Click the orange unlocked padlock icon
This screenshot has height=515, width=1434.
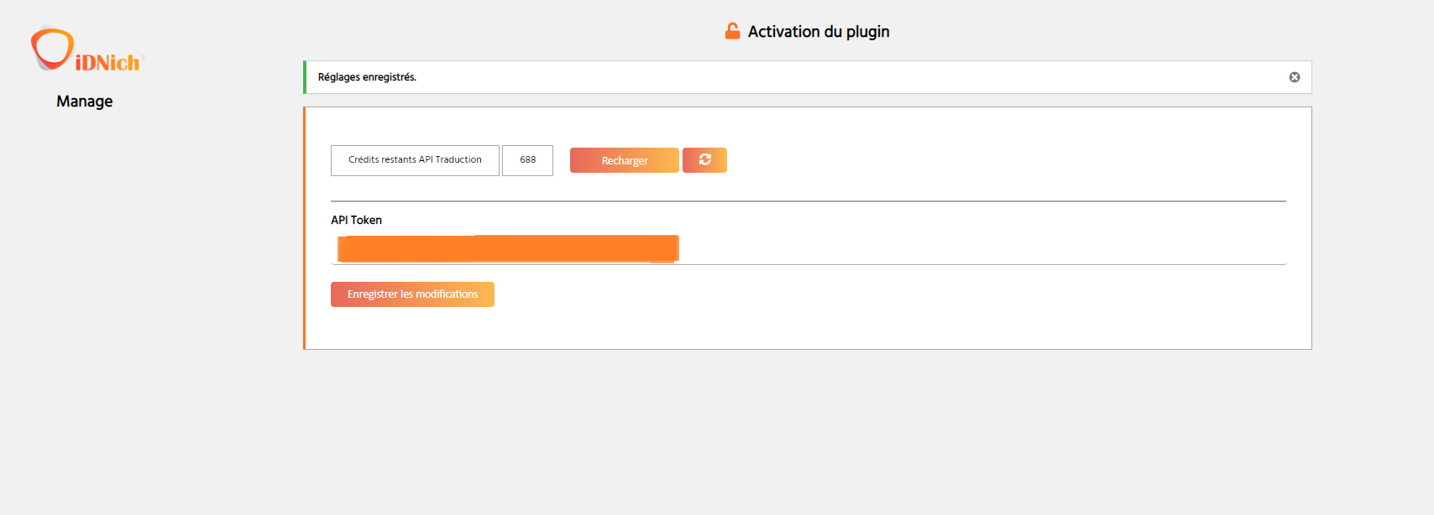point(733,31)
